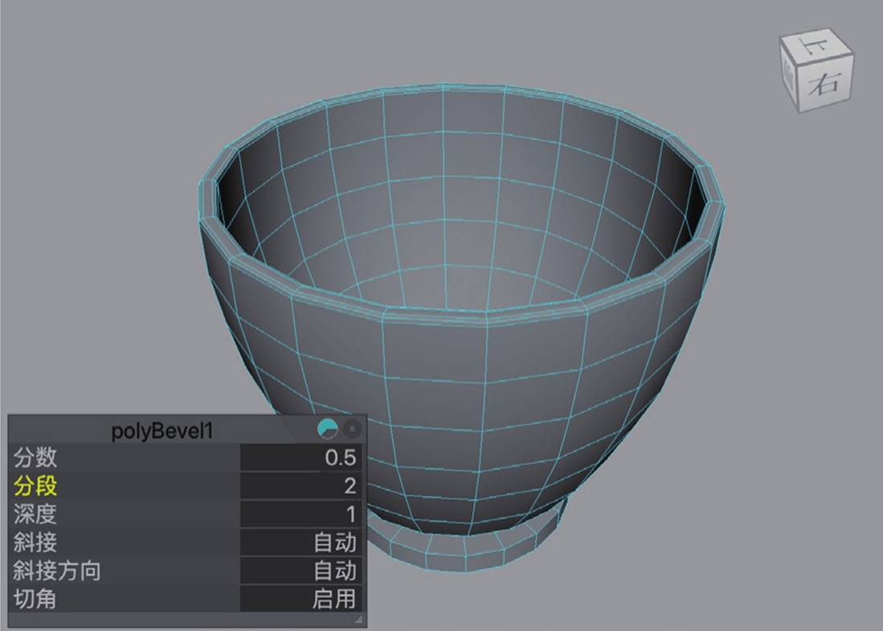Click the 上 face of the view cube
Image resolution: width=883 pixels, height=631 pixels.
click(x=816, y=48)
